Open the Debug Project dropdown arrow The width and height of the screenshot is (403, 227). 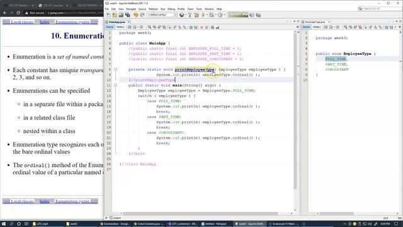pos(216,15)
